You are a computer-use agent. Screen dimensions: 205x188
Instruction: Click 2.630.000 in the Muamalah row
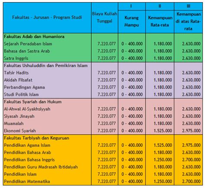click(191, 123)
